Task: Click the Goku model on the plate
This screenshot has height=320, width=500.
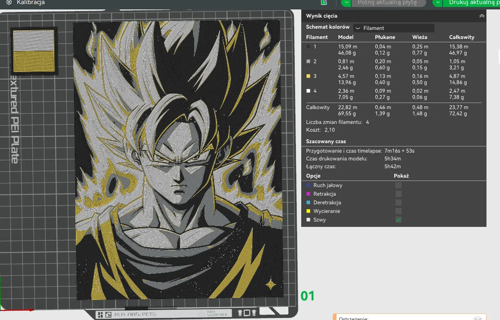Action: point(179,160)
